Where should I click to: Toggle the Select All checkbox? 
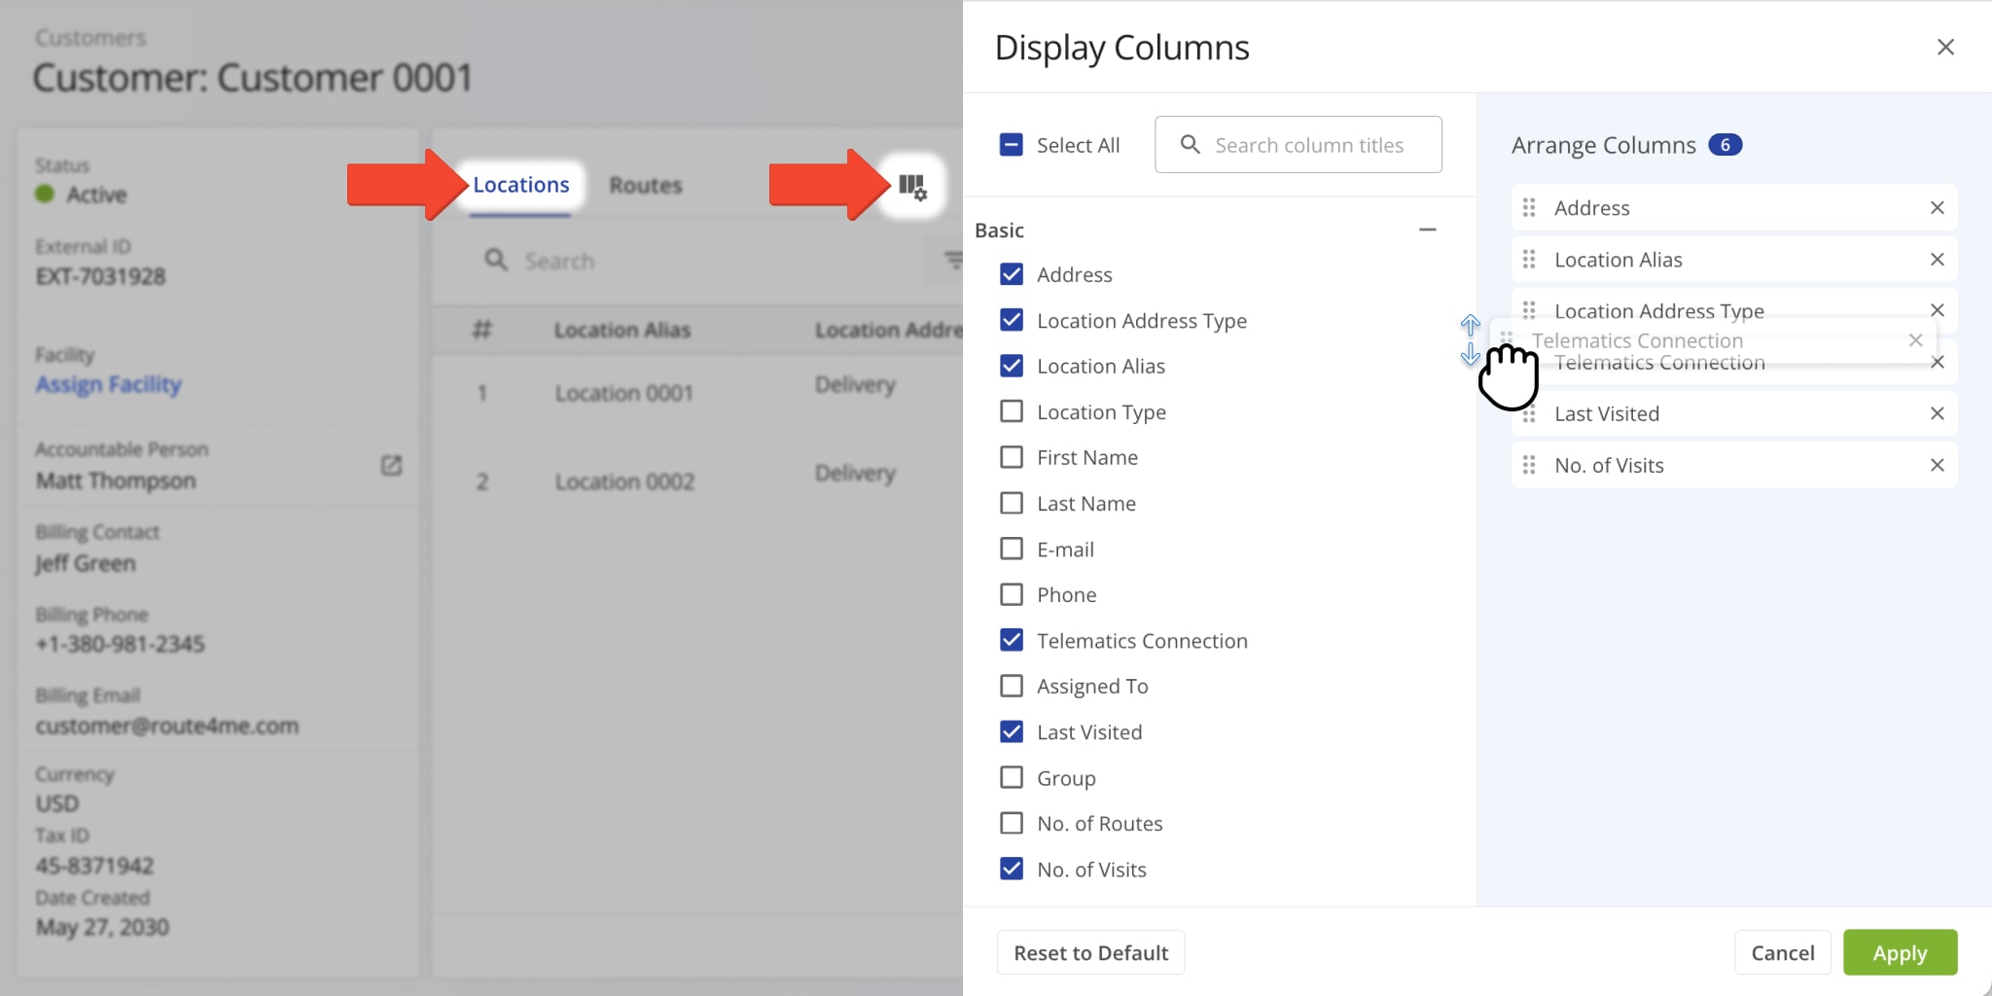point(1012,145)
